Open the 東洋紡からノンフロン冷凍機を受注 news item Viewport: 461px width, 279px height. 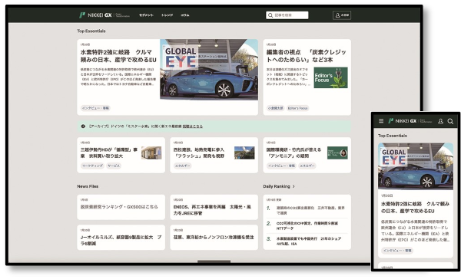214,238
